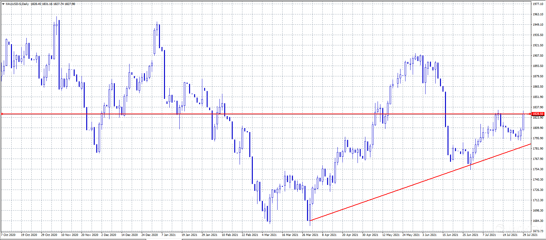Click the 16 Mar 2021 date label
The image size is (546, 240).
(290, 235)
